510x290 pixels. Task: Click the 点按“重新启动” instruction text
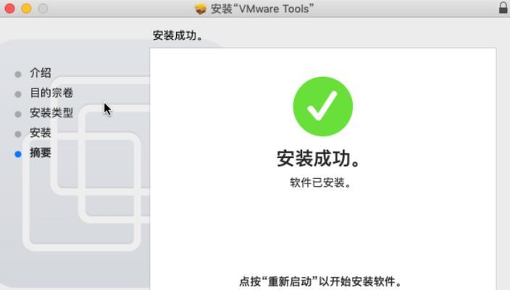point(320,281)
